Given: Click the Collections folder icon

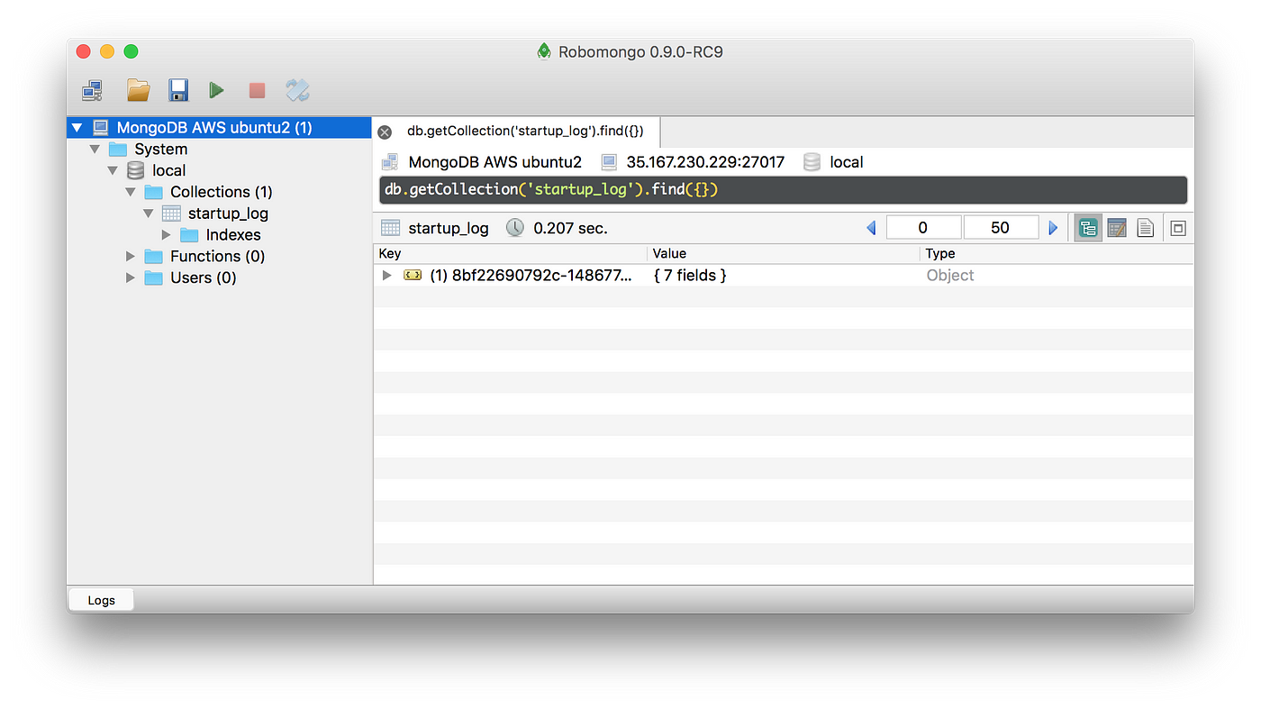Looking at the screenshot, I should click(153, 192).
